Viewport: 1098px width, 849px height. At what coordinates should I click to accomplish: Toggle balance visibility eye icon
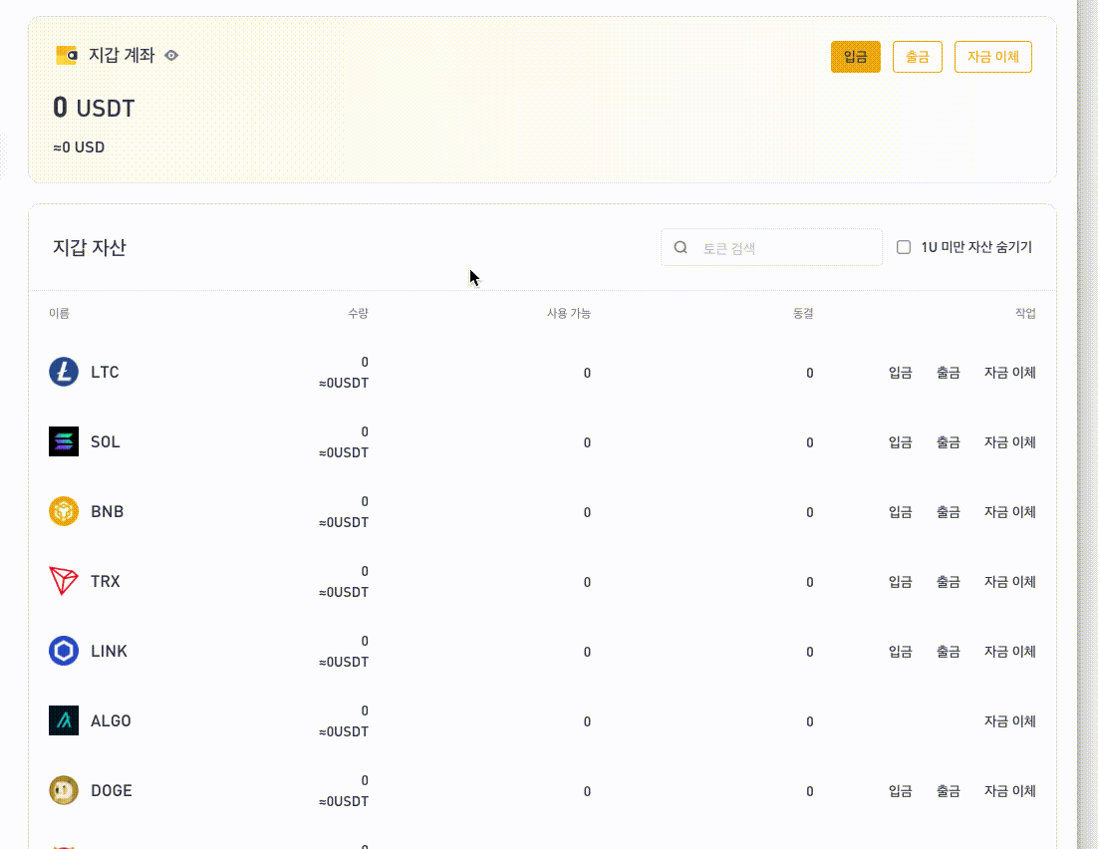click(171, 56)
